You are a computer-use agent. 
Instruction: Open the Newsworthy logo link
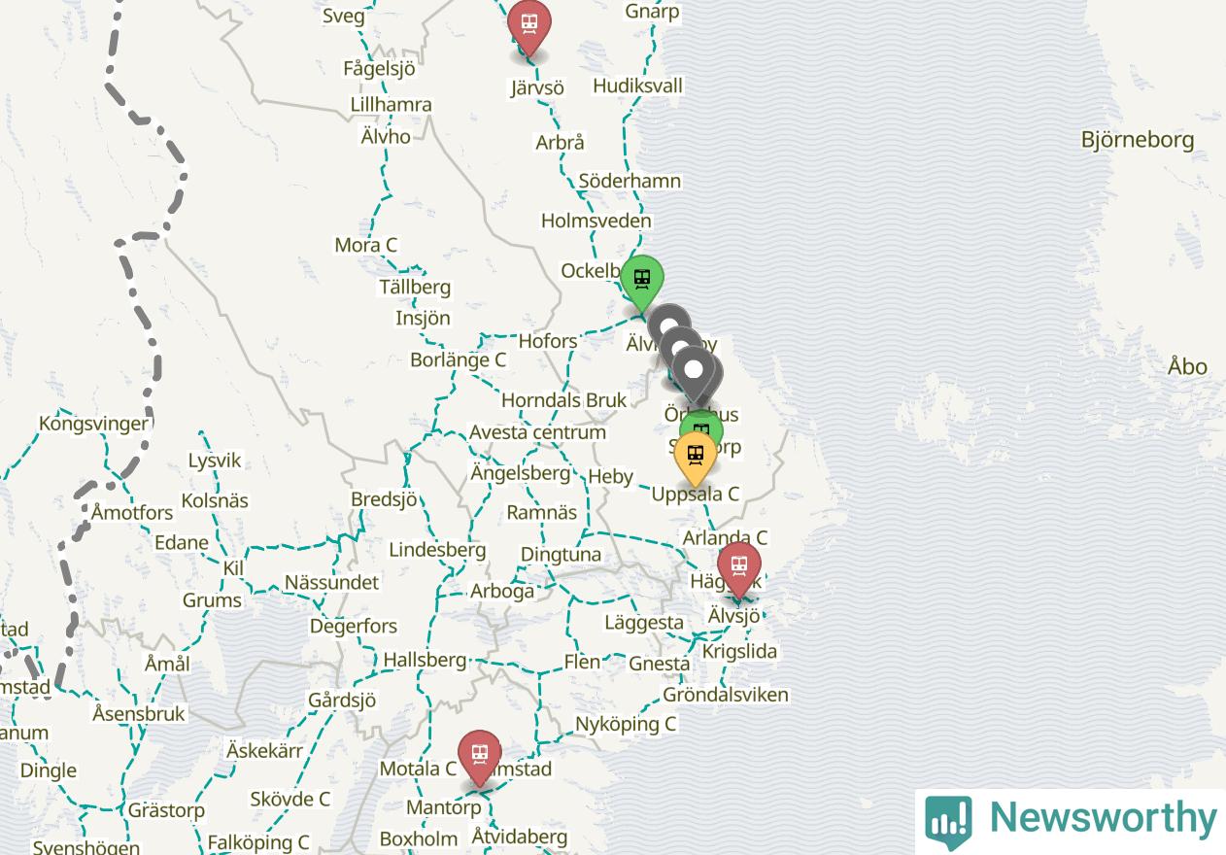[x=1071, y=821]
